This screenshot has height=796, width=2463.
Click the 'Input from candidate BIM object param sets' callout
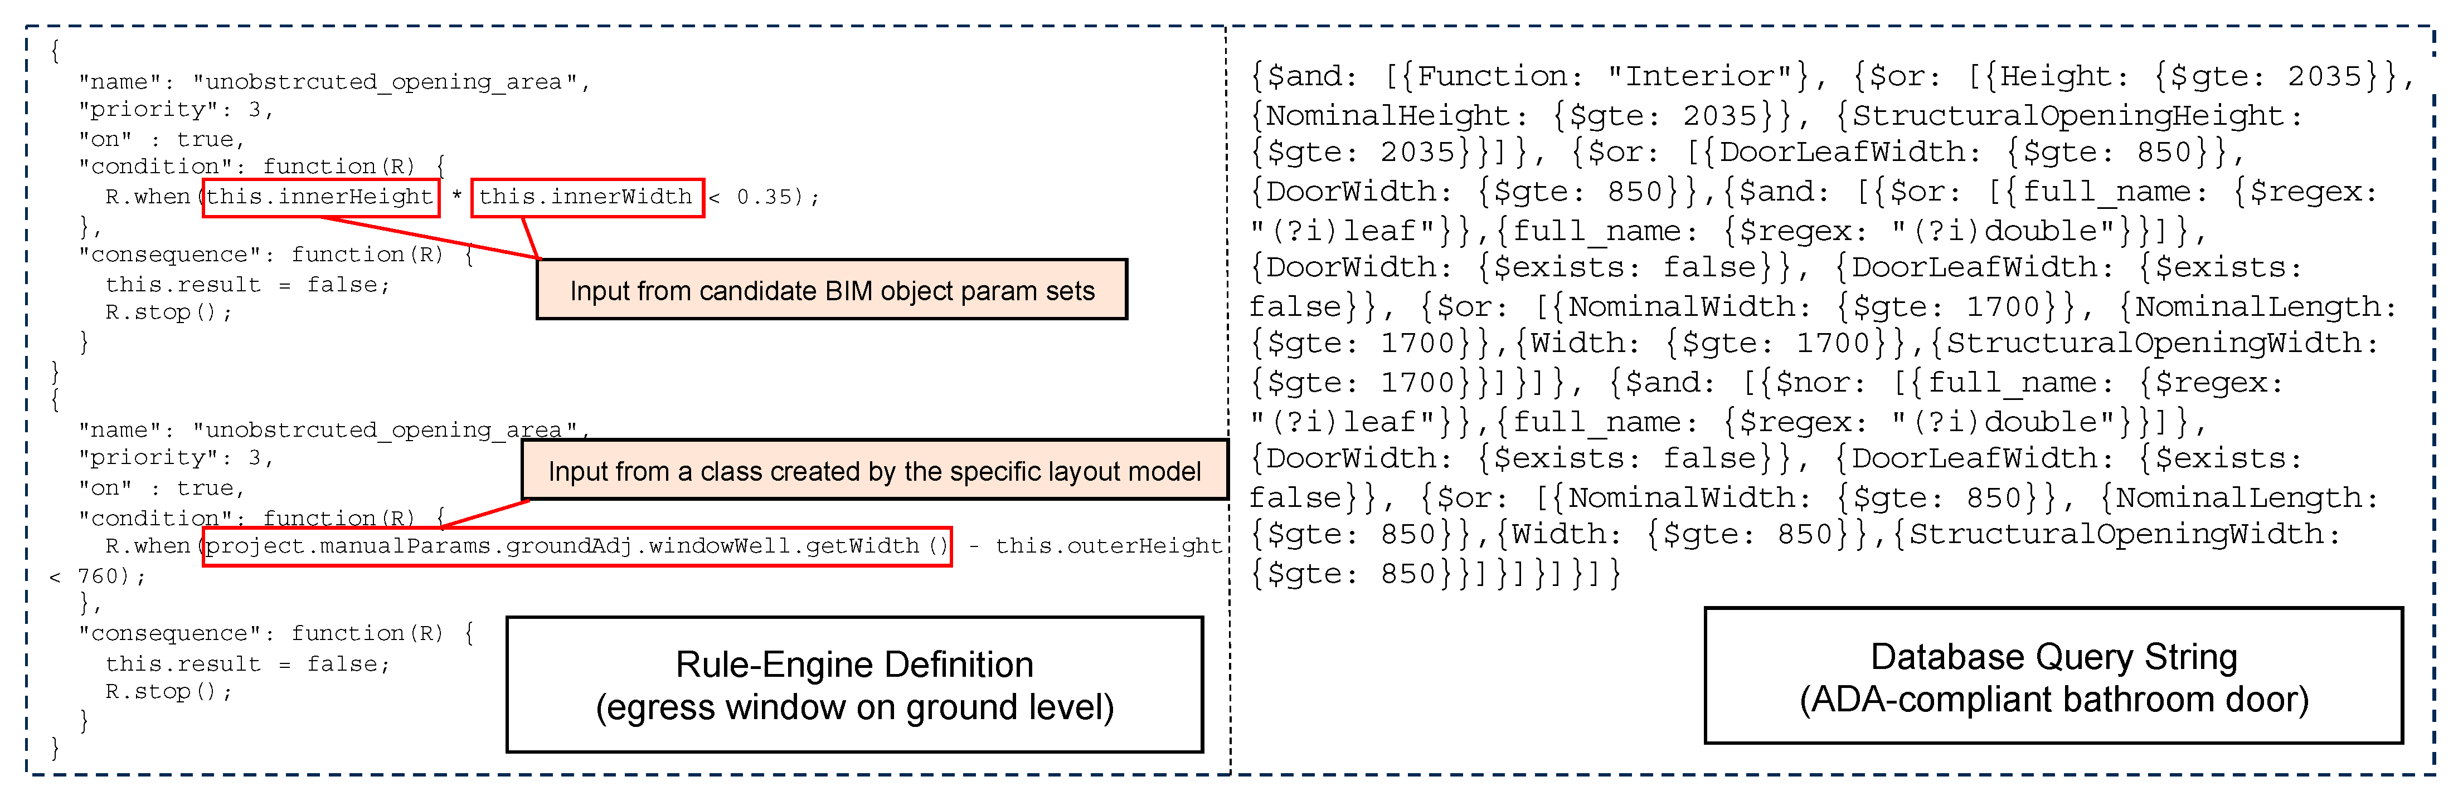(x=831, y=290)
